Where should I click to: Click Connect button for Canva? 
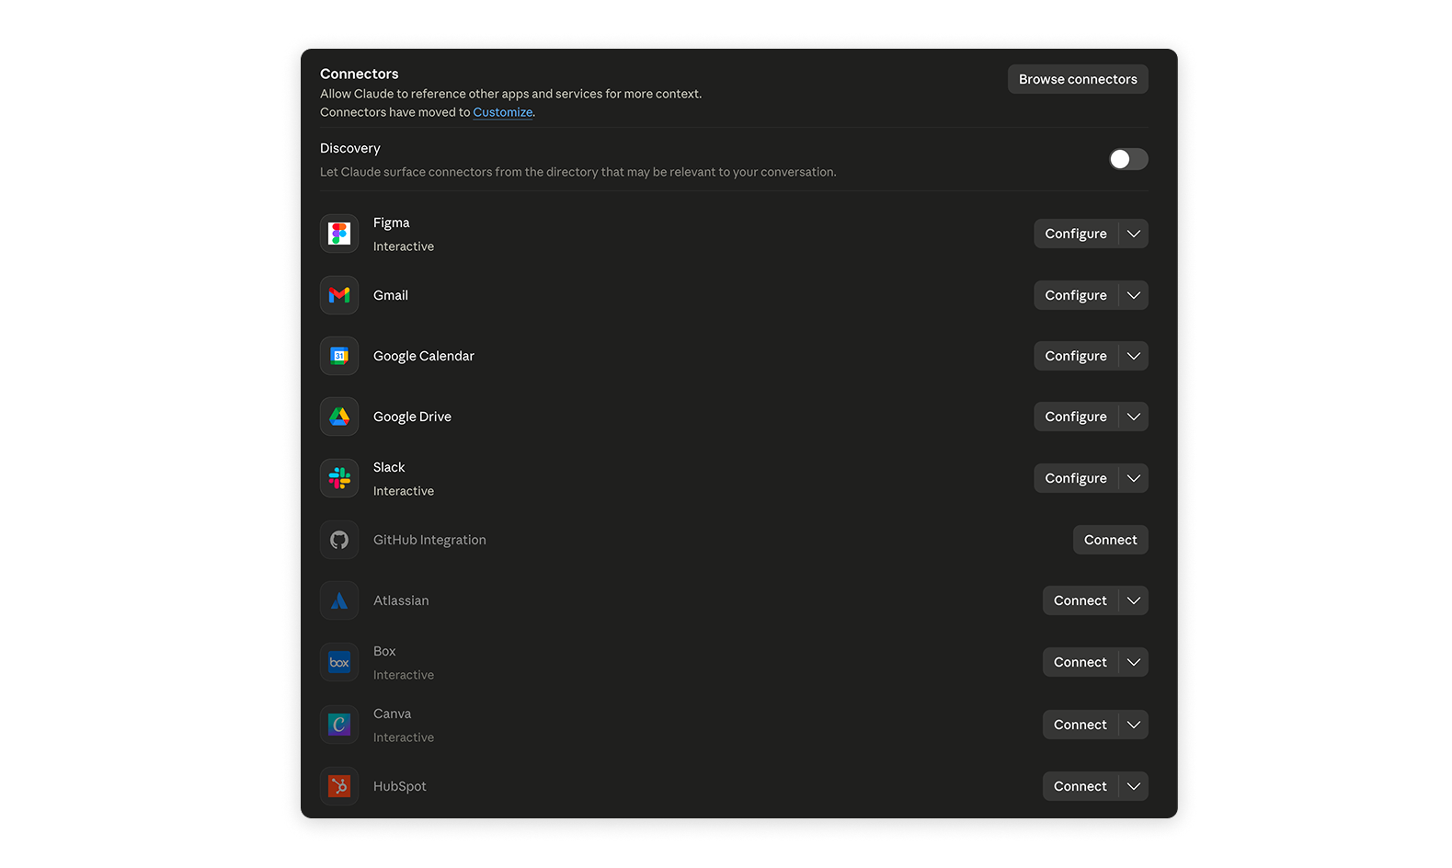[x=1080, y=725]
